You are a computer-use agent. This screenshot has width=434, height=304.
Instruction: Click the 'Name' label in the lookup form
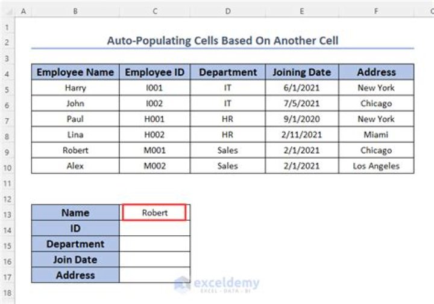[x=75, y=213]
